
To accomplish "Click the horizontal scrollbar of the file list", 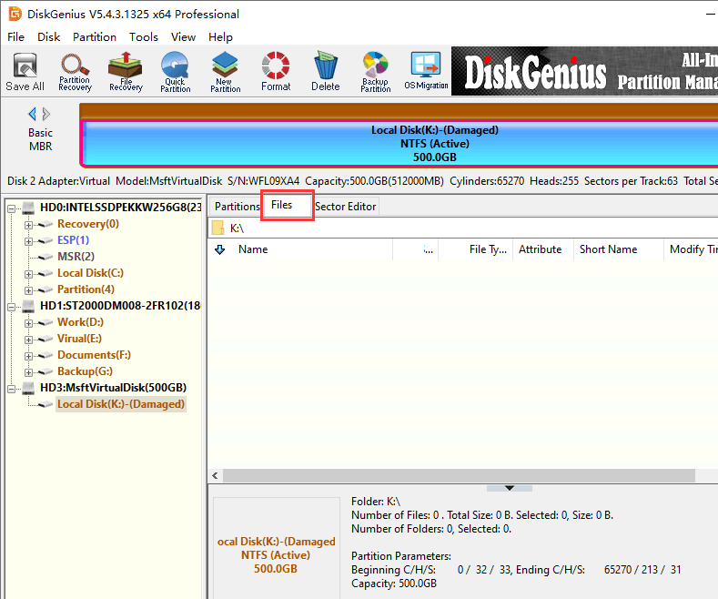I will coord(455,476).
